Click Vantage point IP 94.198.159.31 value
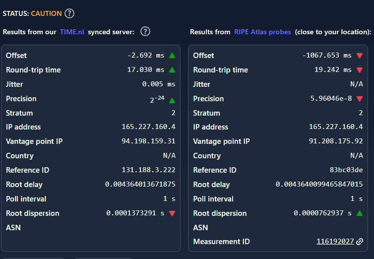Viewport: 374px width, 259px height. (x=148, y=141)
